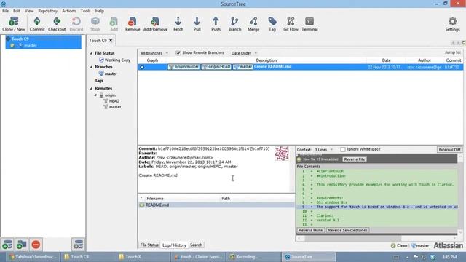Click add repository icon at bottom-left bookmarks
This screenshot has width=466, height=262.
point(7,245)
